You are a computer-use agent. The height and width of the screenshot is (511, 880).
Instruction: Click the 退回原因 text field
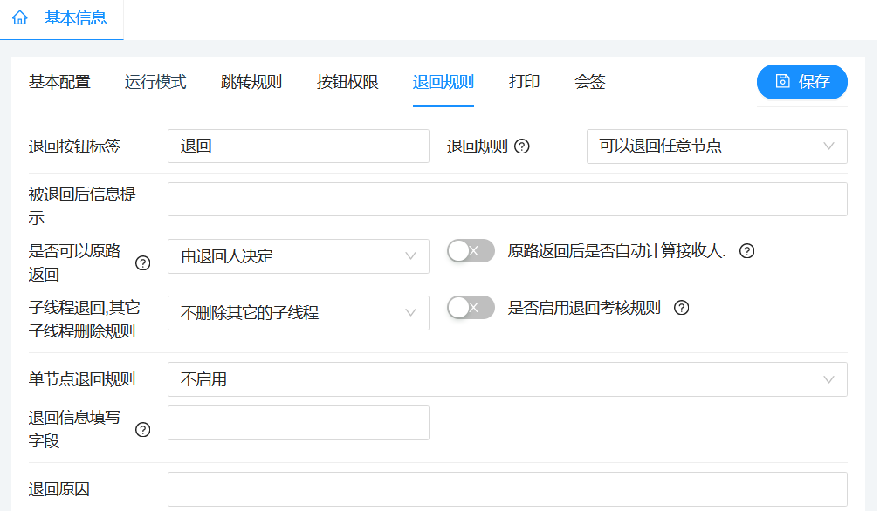(x=507, y=489)
